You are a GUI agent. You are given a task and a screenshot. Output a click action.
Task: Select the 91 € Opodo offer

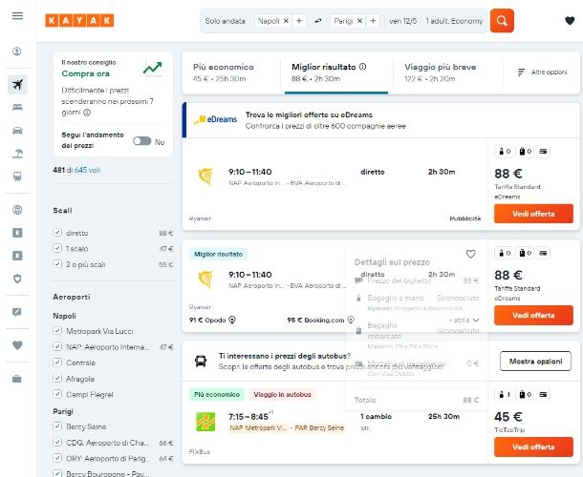207,320
